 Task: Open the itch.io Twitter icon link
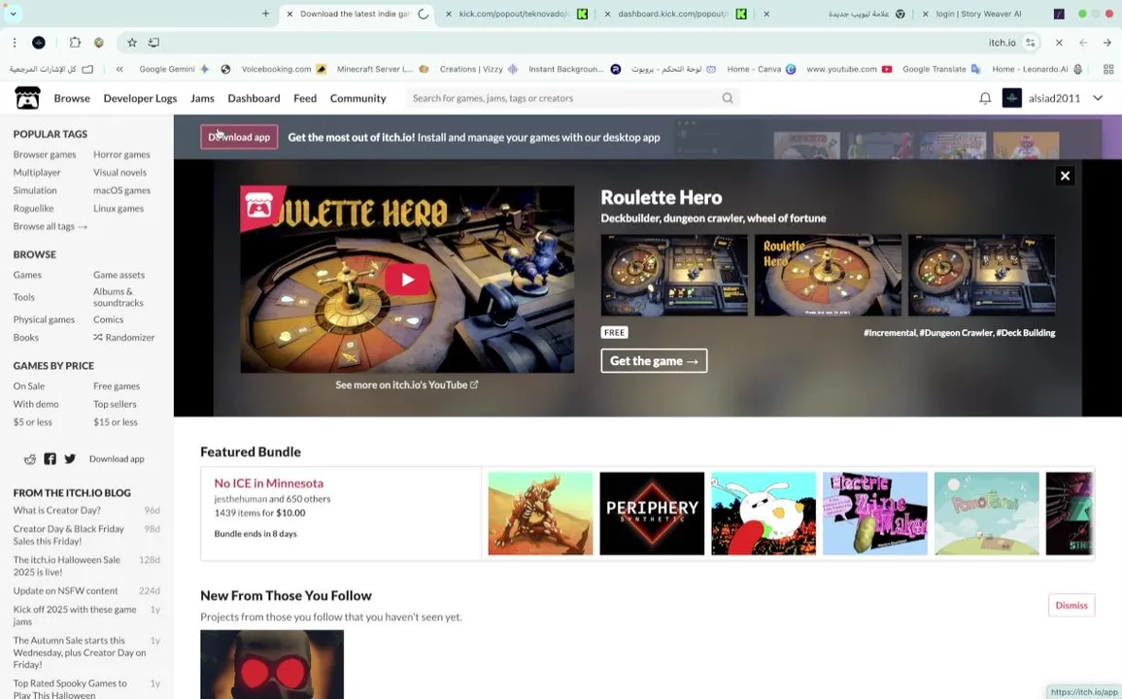69,458
